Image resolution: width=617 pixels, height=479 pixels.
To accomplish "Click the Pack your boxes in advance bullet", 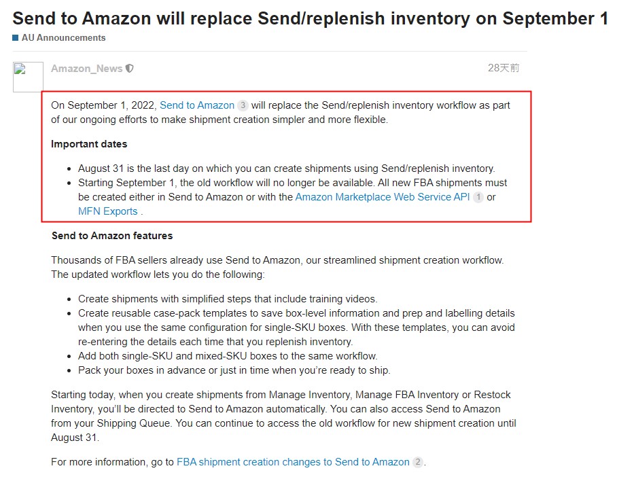I will tap(234, 370).
